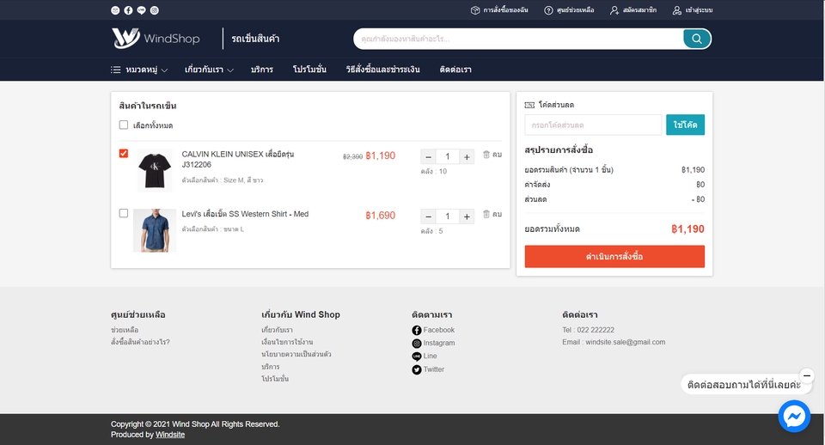The width and height of the screenshot is (825, 445).
Task: Open CALVIN KLEIN UNISEX product title
Action: [x=238, y=160]
